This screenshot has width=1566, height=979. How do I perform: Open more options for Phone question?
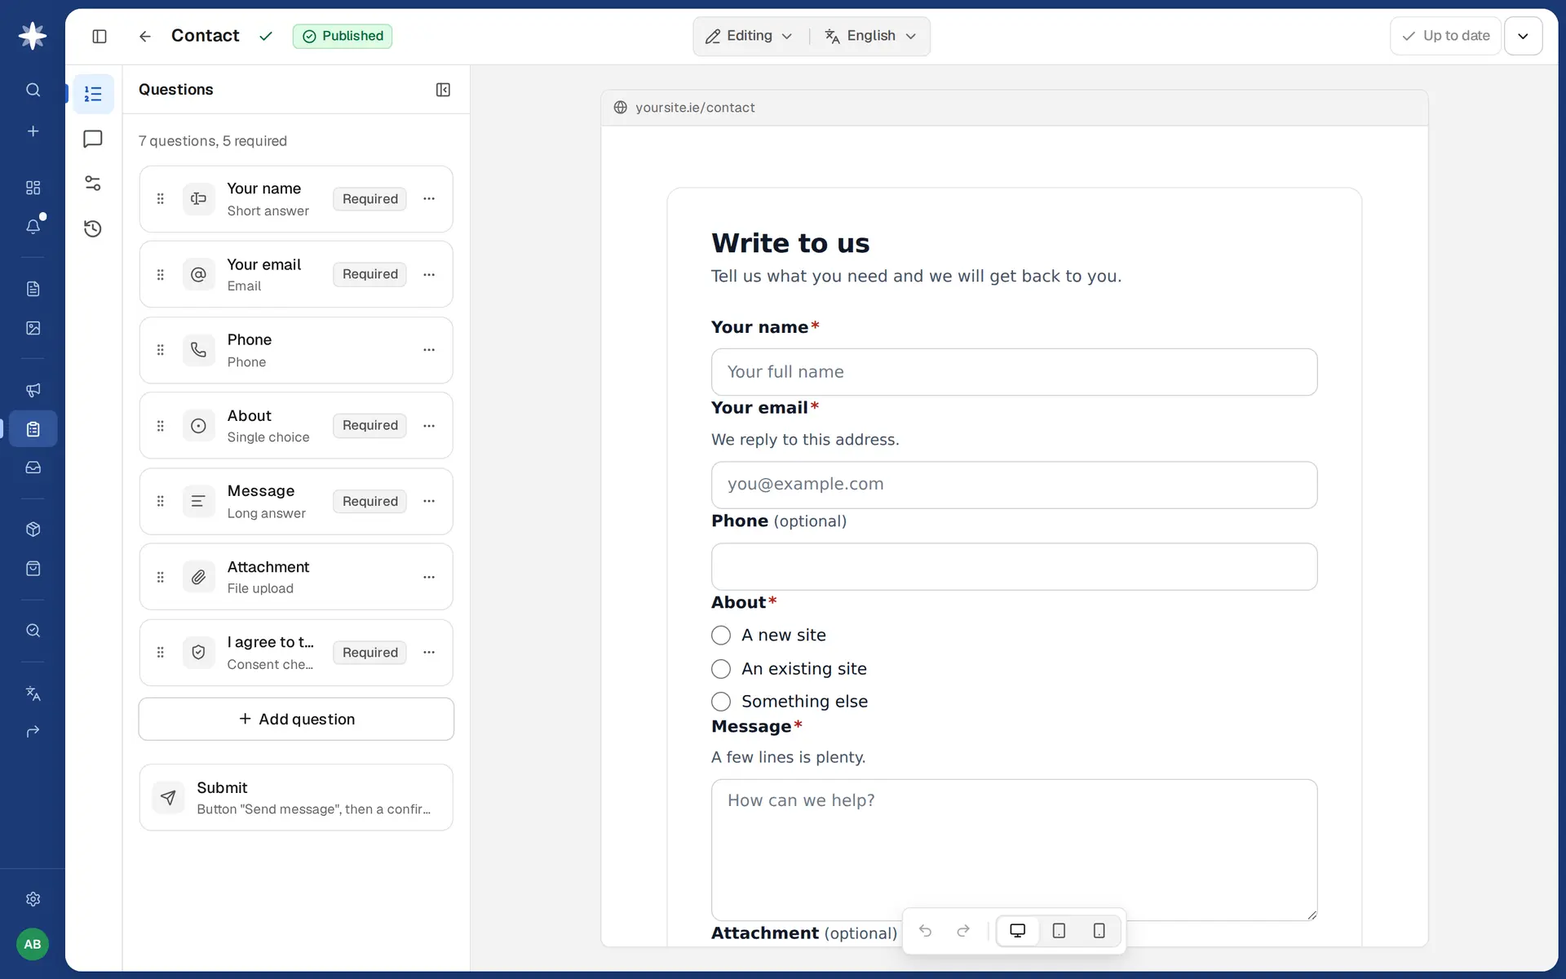click(429, 350)
